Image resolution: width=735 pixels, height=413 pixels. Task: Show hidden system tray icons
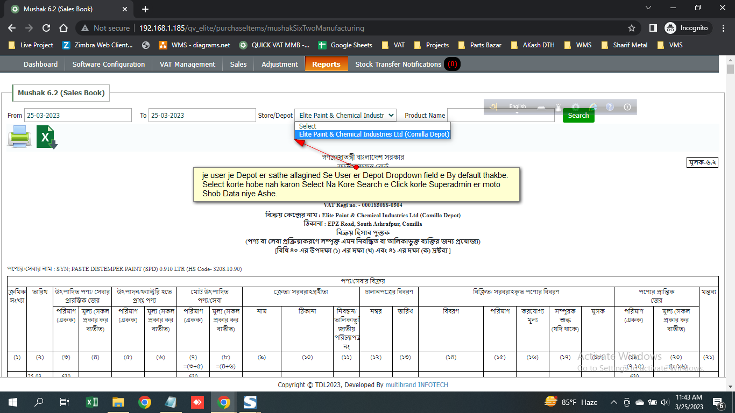614,402
